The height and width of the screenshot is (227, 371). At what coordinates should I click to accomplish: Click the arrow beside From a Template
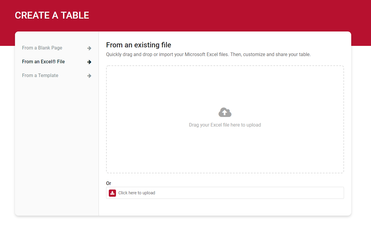89,76
